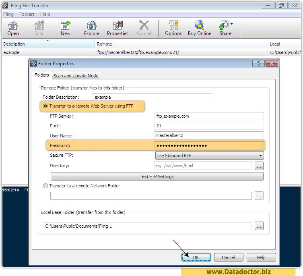Viewport: 303px width, 276px height.
Task: Sort by the Remote column header
Action: [181, 44]
